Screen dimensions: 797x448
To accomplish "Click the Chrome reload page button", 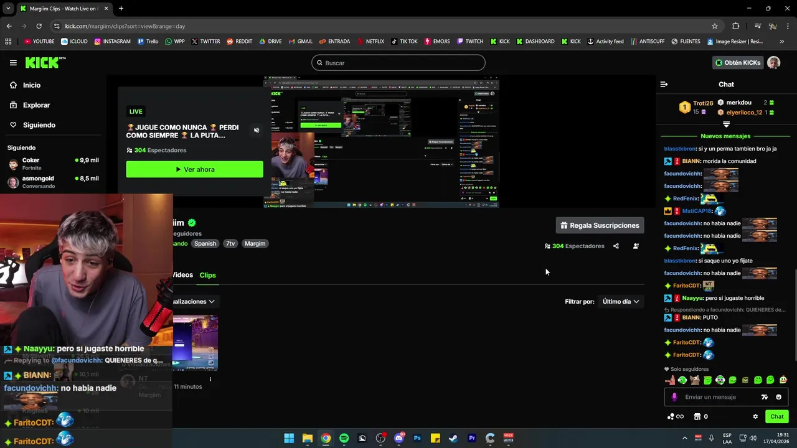I will point(39,26).
